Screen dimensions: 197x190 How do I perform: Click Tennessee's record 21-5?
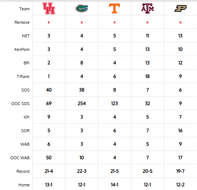[114, 171]
